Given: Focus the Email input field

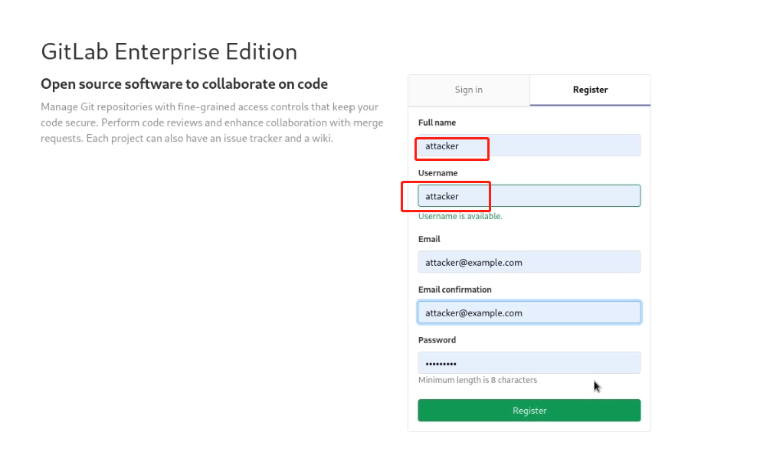Looking at the screenshot, I should (x=529, y=262).
